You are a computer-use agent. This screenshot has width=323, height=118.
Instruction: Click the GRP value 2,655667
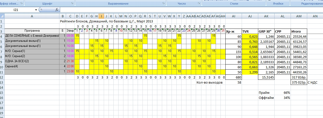tap(266, 51)
